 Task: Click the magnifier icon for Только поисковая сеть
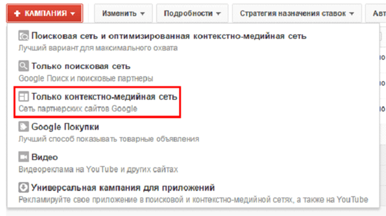[x=23, y=66]
